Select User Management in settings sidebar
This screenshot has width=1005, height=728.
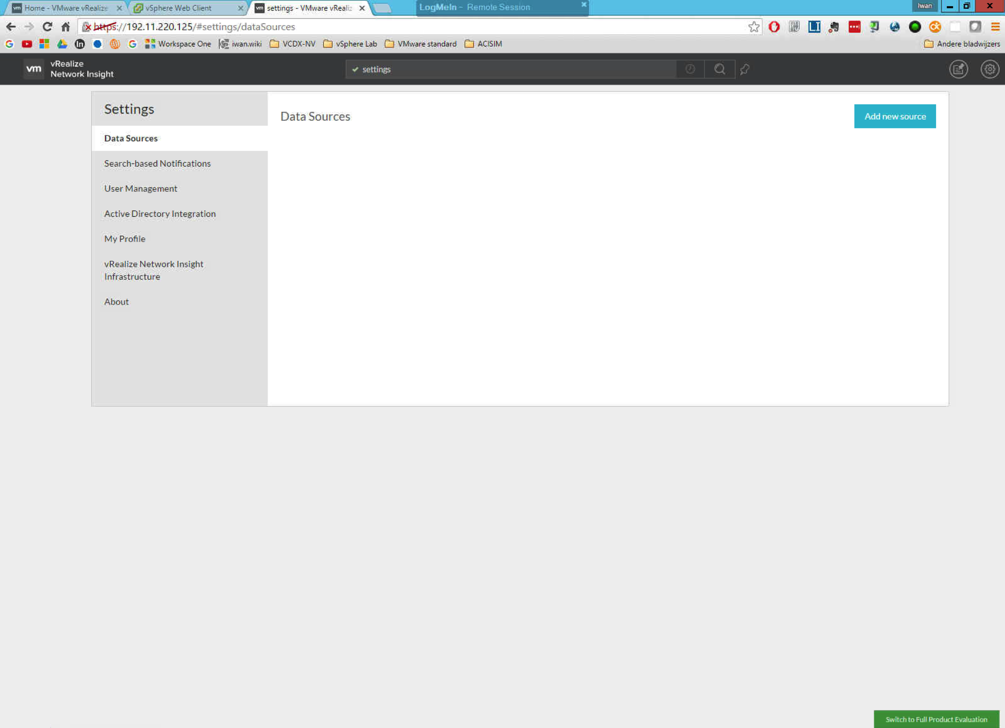(x=141, y=189)
